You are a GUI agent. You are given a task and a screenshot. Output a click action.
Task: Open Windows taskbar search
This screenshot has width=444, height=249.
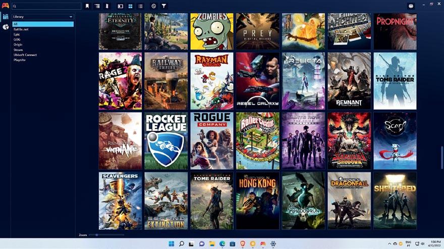(182, 243)
